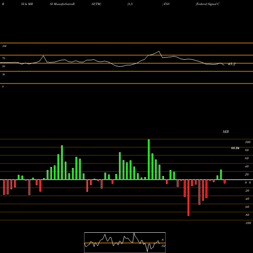253x253 pixels.
Task: Click the MR axis '80' label
Action: (x=247, y=150)
